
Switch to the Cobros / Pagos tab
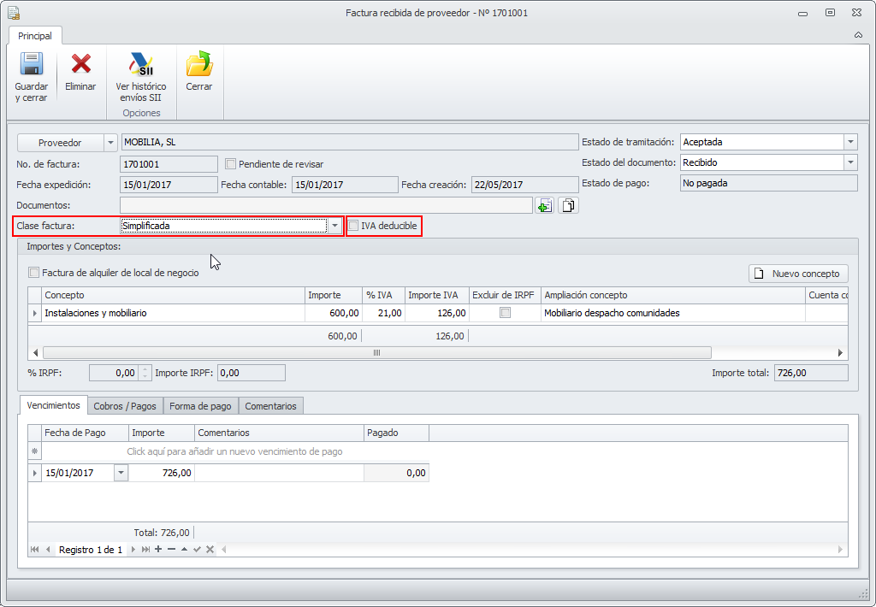point(125,406)
